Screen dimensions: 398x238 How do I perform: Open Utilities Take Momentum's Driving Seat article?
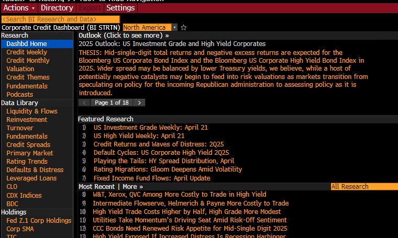tap(190, 220)
